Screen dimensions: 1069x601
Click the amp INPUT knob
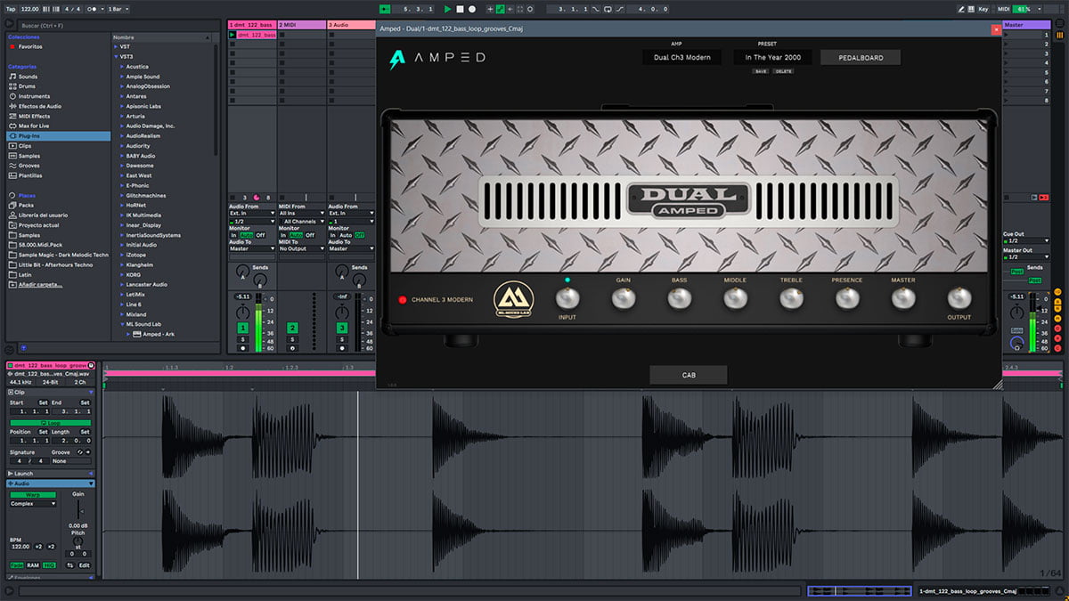point(567,298)
